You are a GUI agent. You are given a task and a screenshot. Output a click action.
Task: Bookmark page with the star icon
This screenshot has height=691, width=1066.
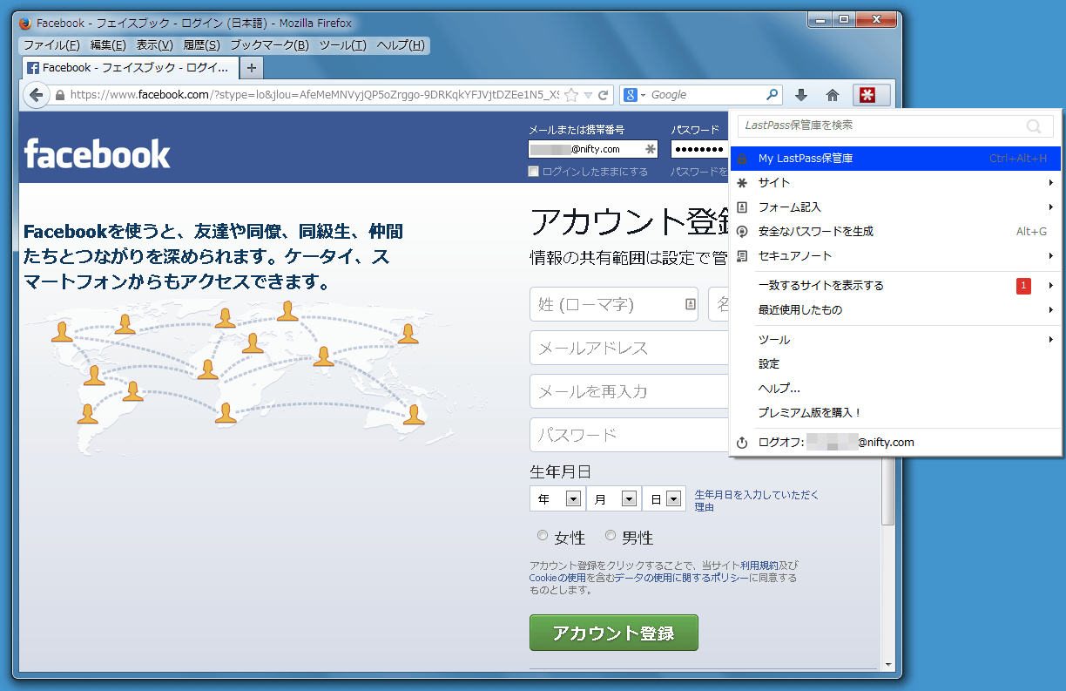[571, 95]
